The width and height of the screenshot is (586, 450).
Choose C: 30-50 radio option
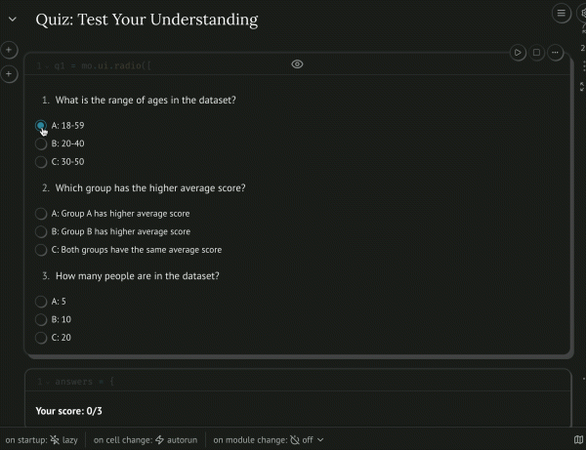point(41,162)
